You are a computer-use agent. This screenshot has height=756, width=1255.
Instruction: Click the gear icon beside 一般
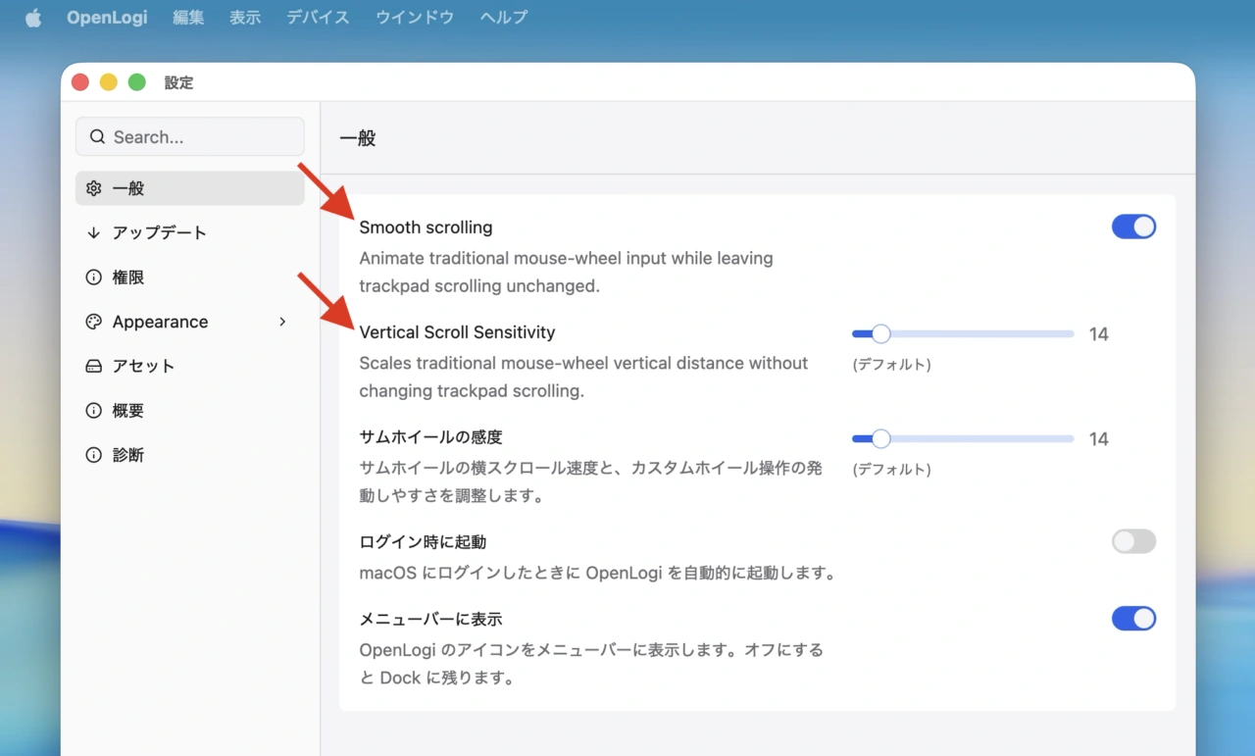point(94,188)
